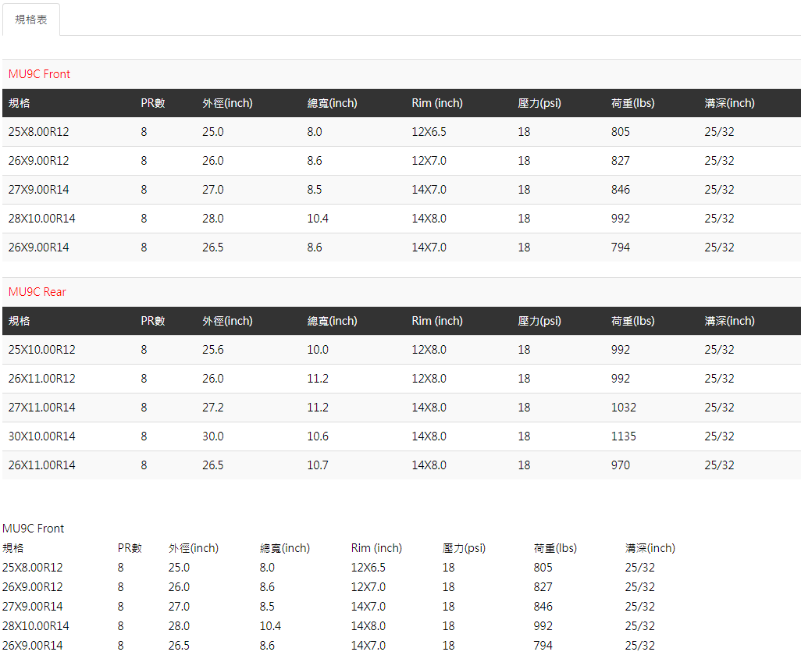
Task: Select the 26X11.00R12 size cell
Action: [42, 379]
